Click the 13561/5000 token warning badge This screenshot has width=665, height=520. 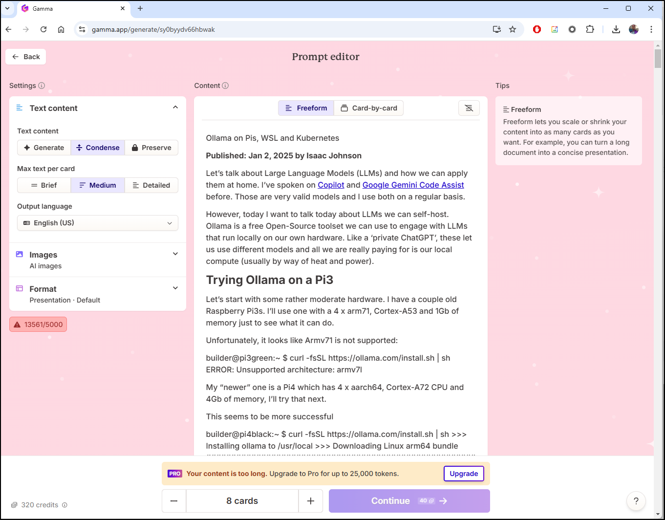point(38,325)
